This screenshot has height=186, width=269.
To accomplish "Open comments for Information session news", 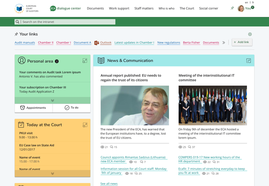I will pos(136,174).
